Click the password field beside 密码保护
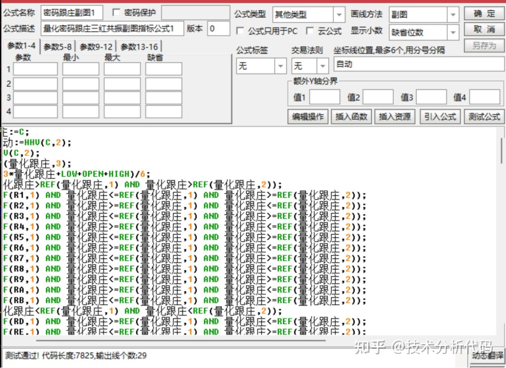Viewport: 506px width, 368px height. [x=195, y=13]
